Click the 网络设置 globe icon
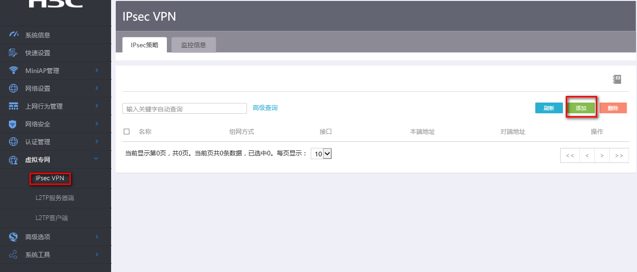637x272 pixels. (14, 88)
